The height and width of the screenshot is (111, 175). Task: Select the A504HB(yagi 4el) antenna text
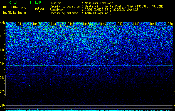pyautogui.click(x=98, y=13)
